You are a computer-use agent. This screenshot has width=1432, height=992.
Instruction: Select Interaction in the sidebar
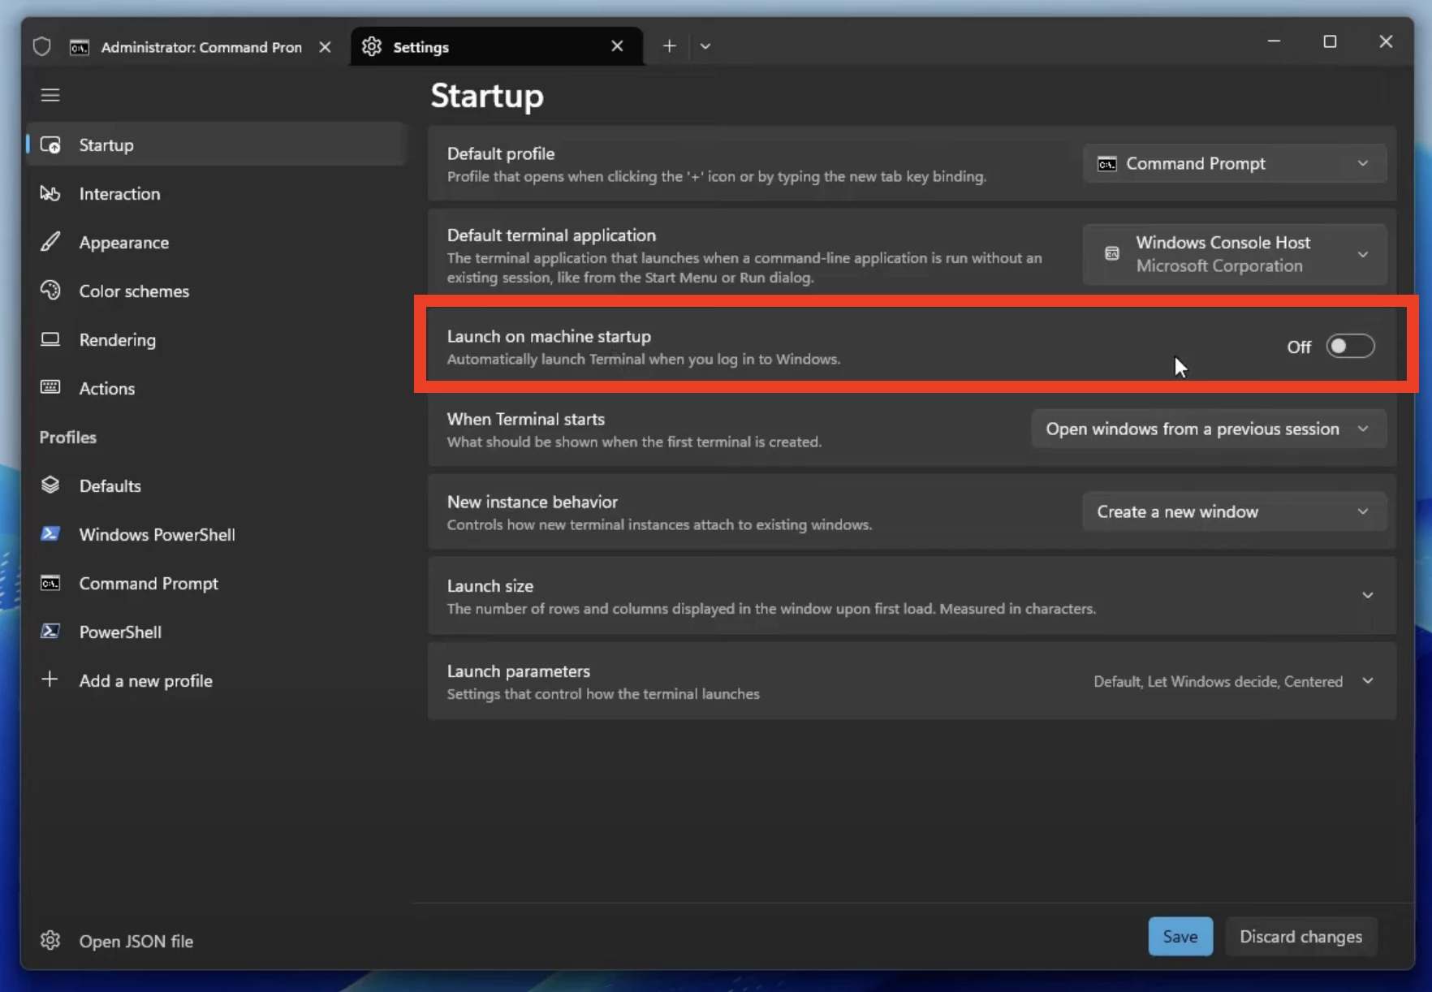click(216, 193)
